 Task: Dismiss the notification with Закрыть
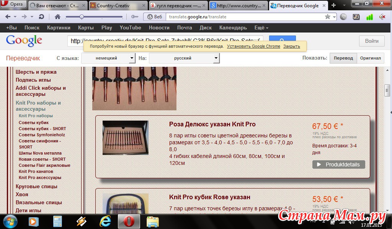pos(291,46)
